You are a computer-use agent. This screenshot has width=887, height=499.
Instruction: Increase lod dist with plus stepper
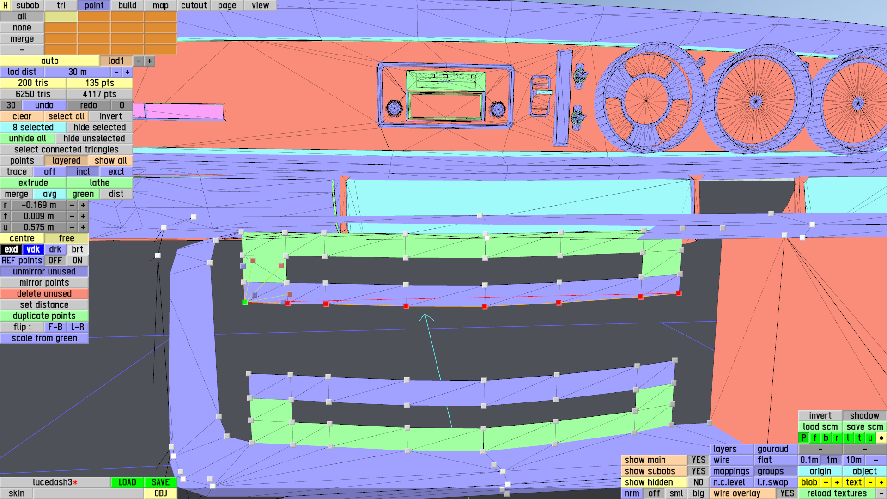[127, 72]
